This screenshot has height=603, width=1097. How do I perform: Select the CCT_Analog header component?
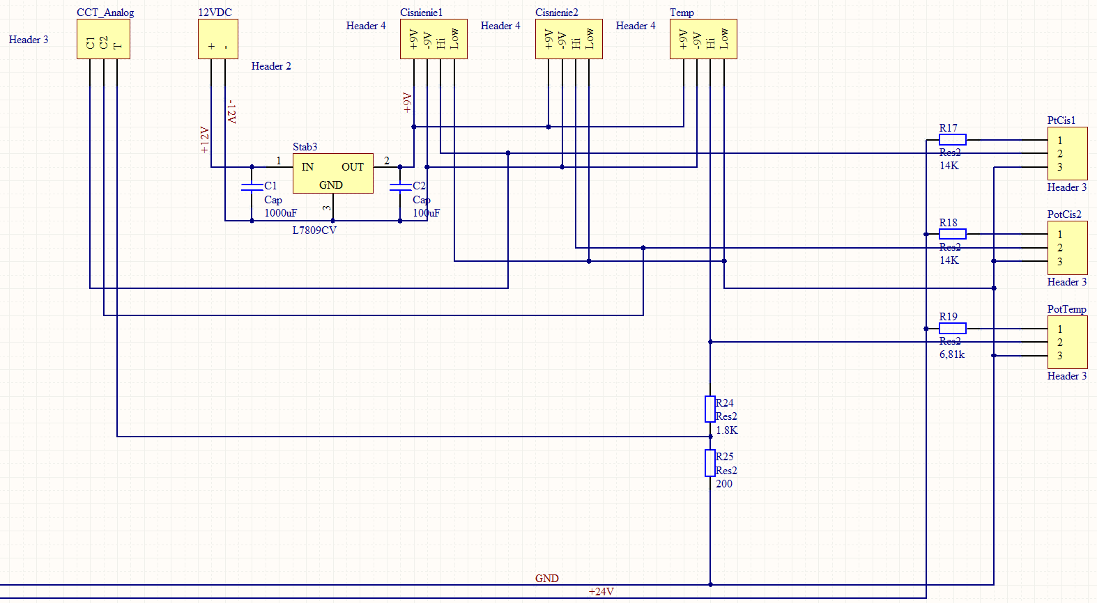103,39
